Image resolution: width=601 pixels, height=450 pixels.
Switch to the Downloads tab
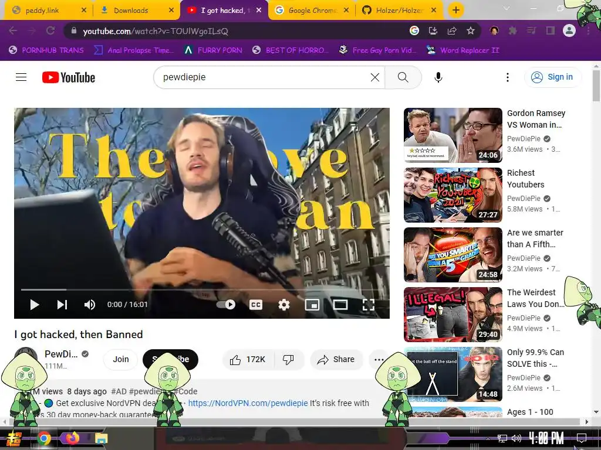tap(136, 11)
